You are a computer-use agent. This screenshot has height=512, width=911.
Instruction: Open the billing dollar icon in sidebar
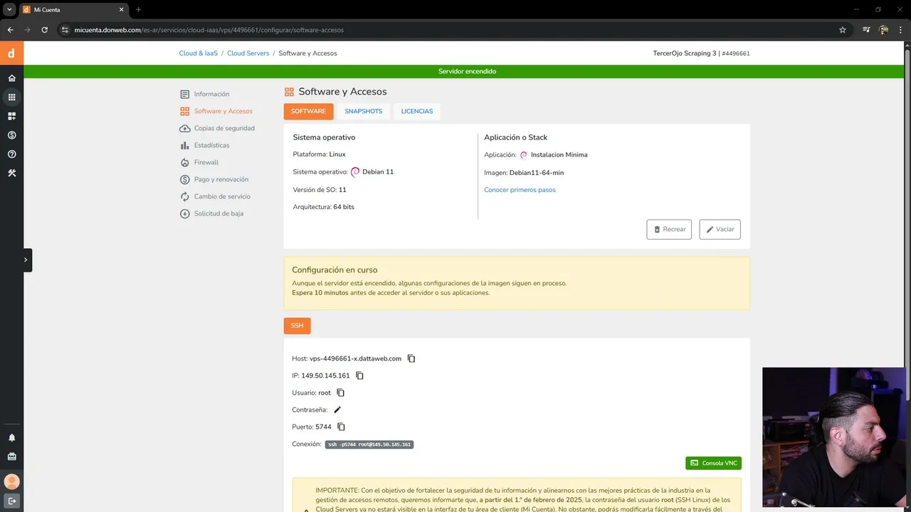point(11,135)
